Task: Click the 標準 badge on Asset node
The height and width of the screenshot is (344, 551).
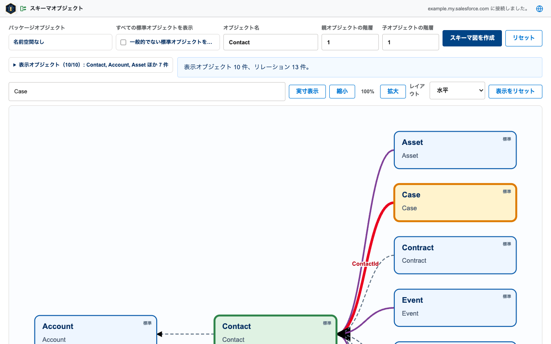Action: (x=507, y=139)
